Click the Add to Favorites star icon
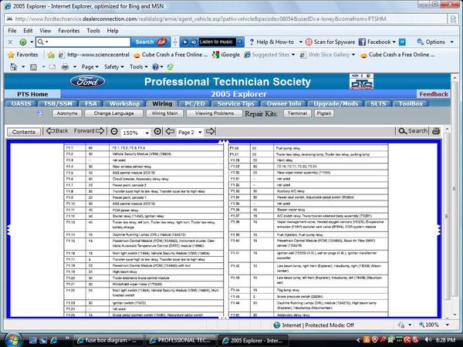463x347 pixels. (x=51, y=55)
